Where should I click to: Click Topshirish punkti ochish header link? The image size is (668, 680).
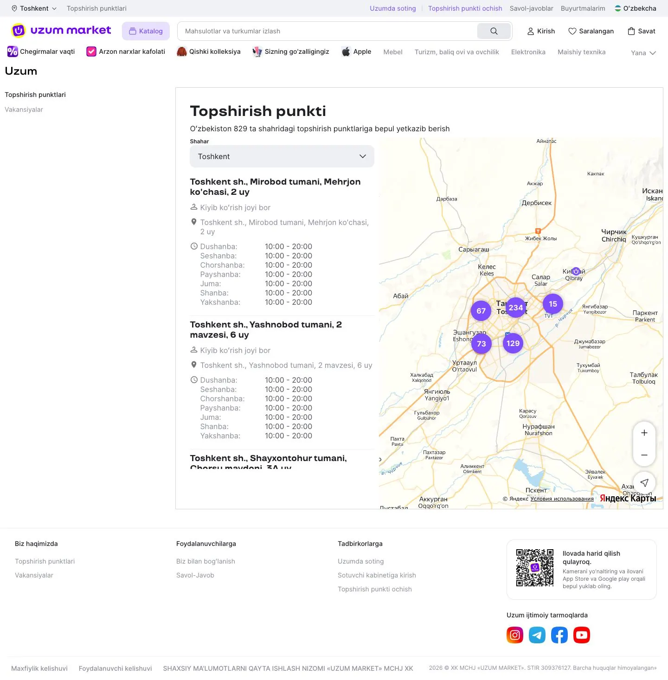(465, 8)
